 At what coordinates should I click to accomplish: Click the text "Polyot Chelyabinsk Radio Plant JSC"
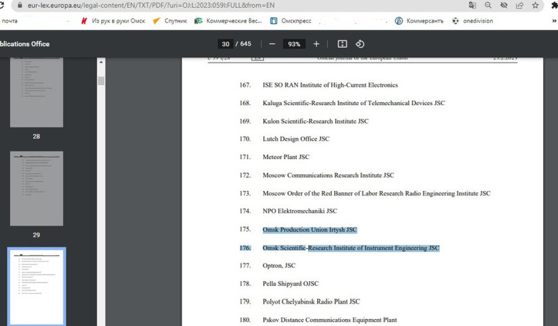pos(311,302)
